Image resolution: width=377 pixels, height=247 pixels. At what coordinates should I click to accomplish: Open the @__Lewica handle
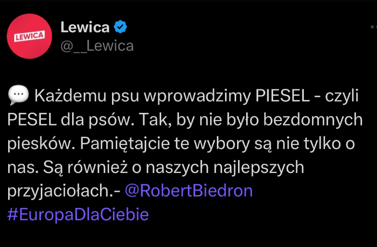pyautogui.click(x=97, y=46)
